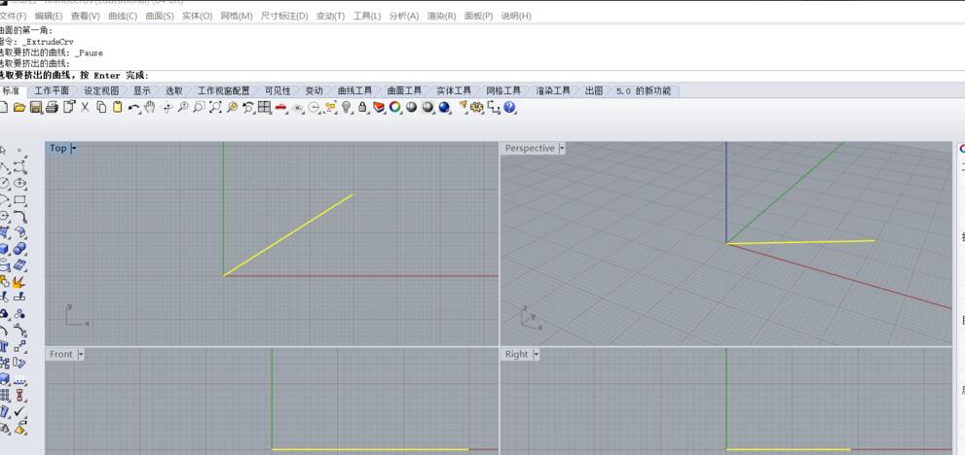
Task: Switch to the 可见性 toolbar tab
Action: (278, 91)
